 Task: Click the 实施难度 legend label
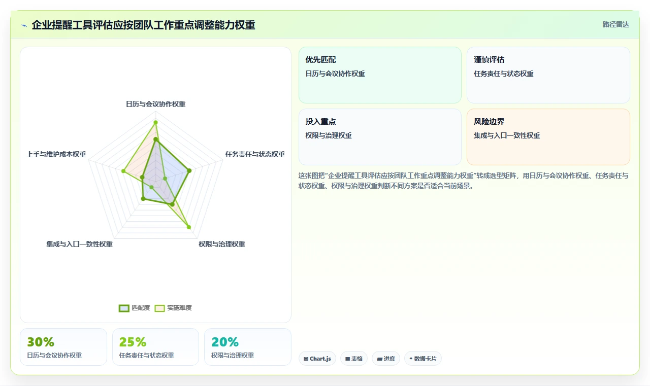click(x=179, y=308)
